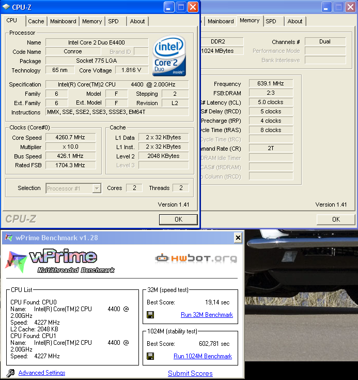Image resolution: width=358 pixels, height=380 pixels.
Task: Run the 1024M Benchmark
Action: 203,356
